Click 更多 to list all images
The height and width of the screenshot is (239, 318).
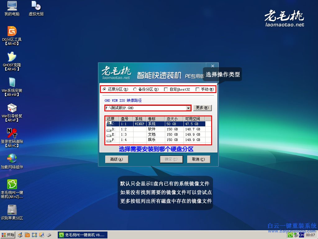pos(202,108)
